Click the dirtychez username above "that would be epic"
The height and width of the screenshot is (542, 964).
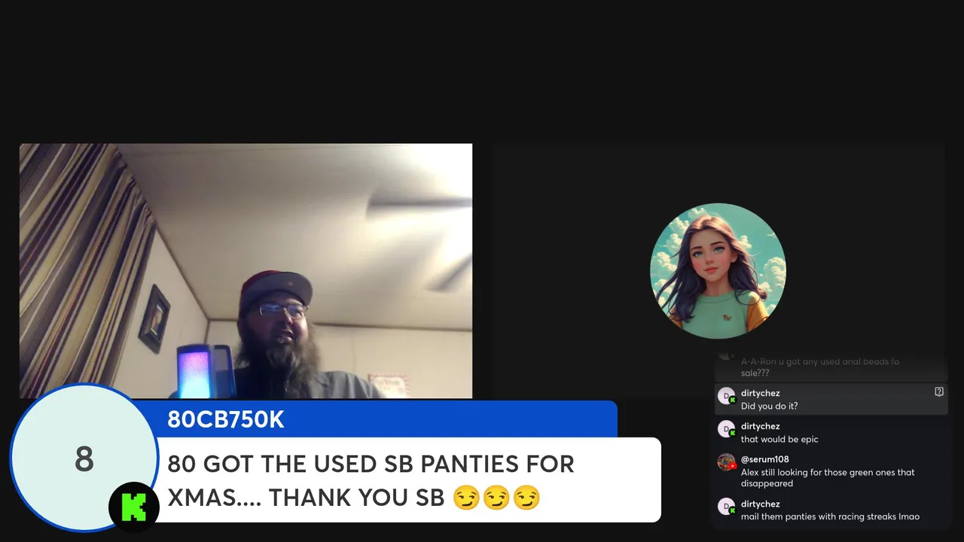click(x=760, y=426)
